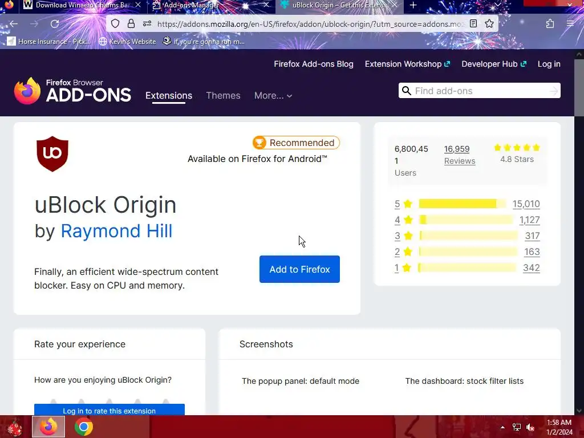
Task: Bookmark this page with the star icon
Action: pos(489,24)
